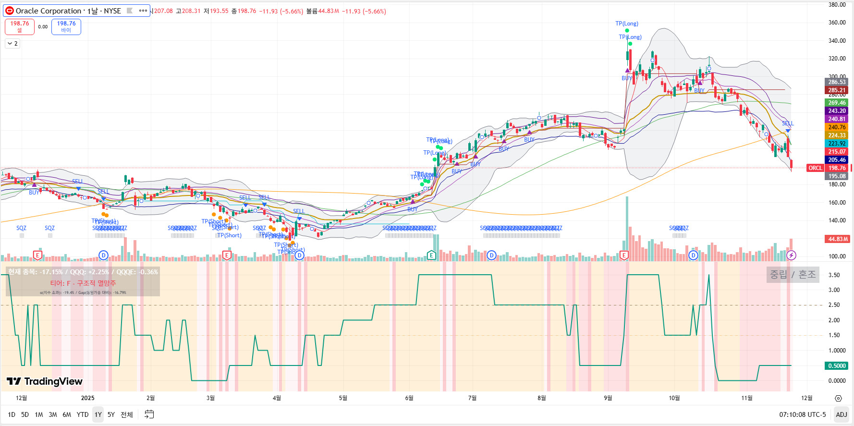Image resolution: width=854 pixels, height=426 pixels.
Task: Click the March earnings E marker
Action: click(227, 255)
